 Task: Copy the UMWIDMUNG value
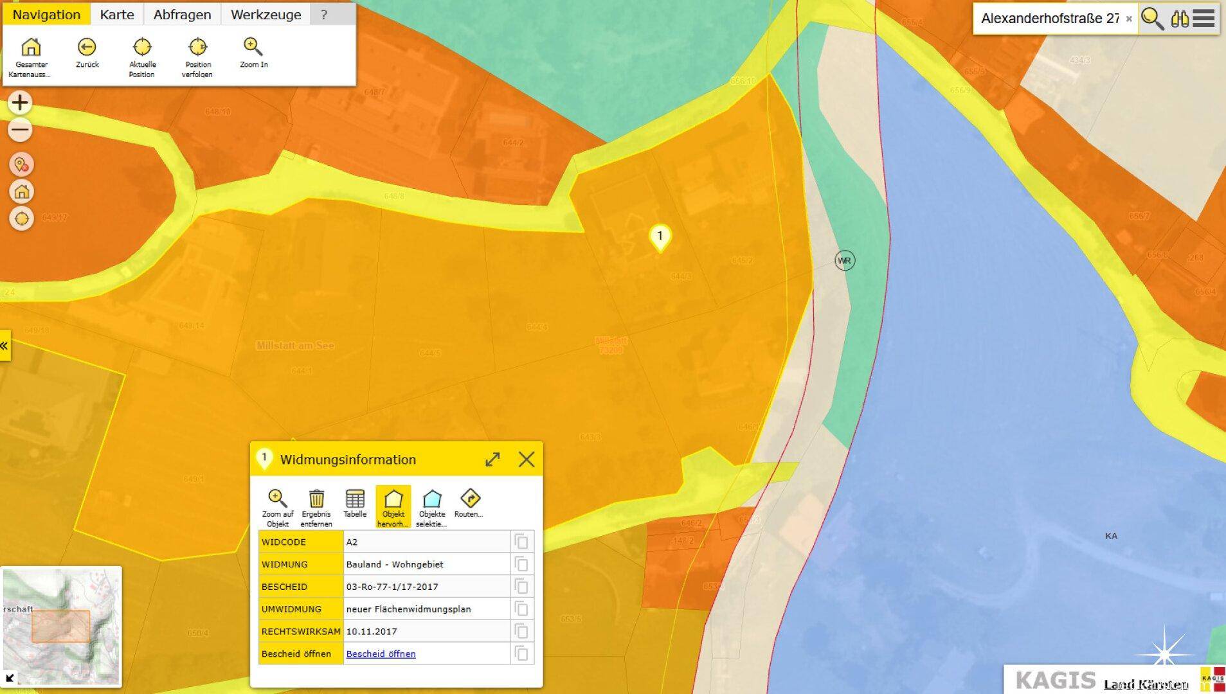[x=521, y=609]
